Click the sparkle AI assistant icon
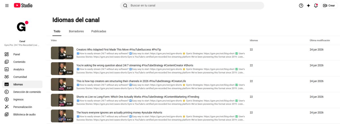The height and width of the screenshot is (124, 340). (x=309, y=5)
